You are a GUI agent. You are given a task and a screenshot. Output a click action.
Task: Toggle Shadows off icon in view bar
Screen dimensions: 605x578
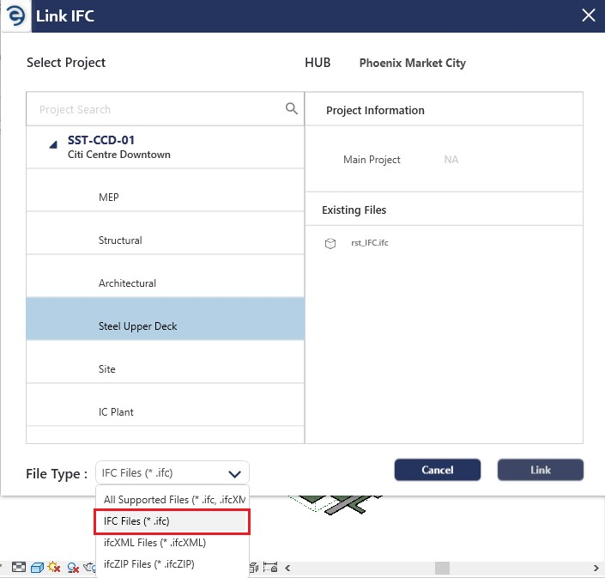point(73,567)
